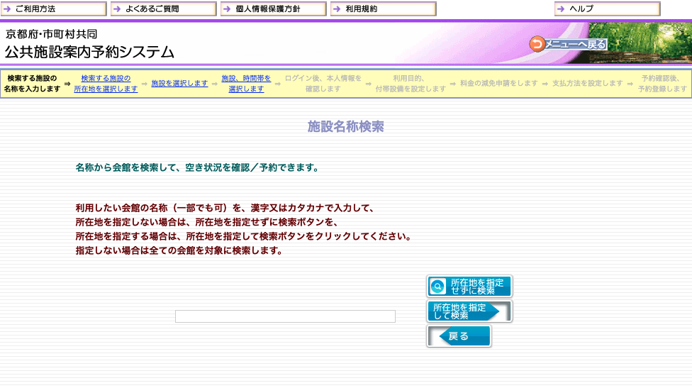The image size is (692, 388).
Task: Click the disabled ログイン後、本人情報を確認します step
Action: (323, 84)
